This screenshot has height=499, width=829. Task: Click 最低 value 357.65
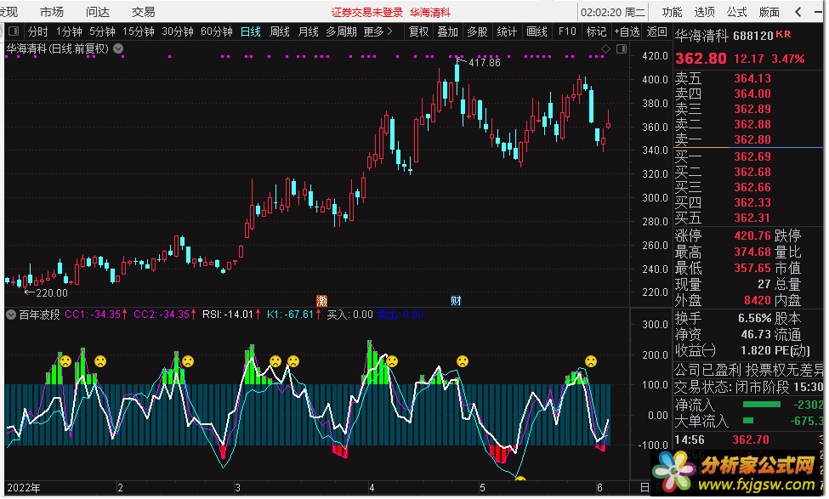click(752, 268)
